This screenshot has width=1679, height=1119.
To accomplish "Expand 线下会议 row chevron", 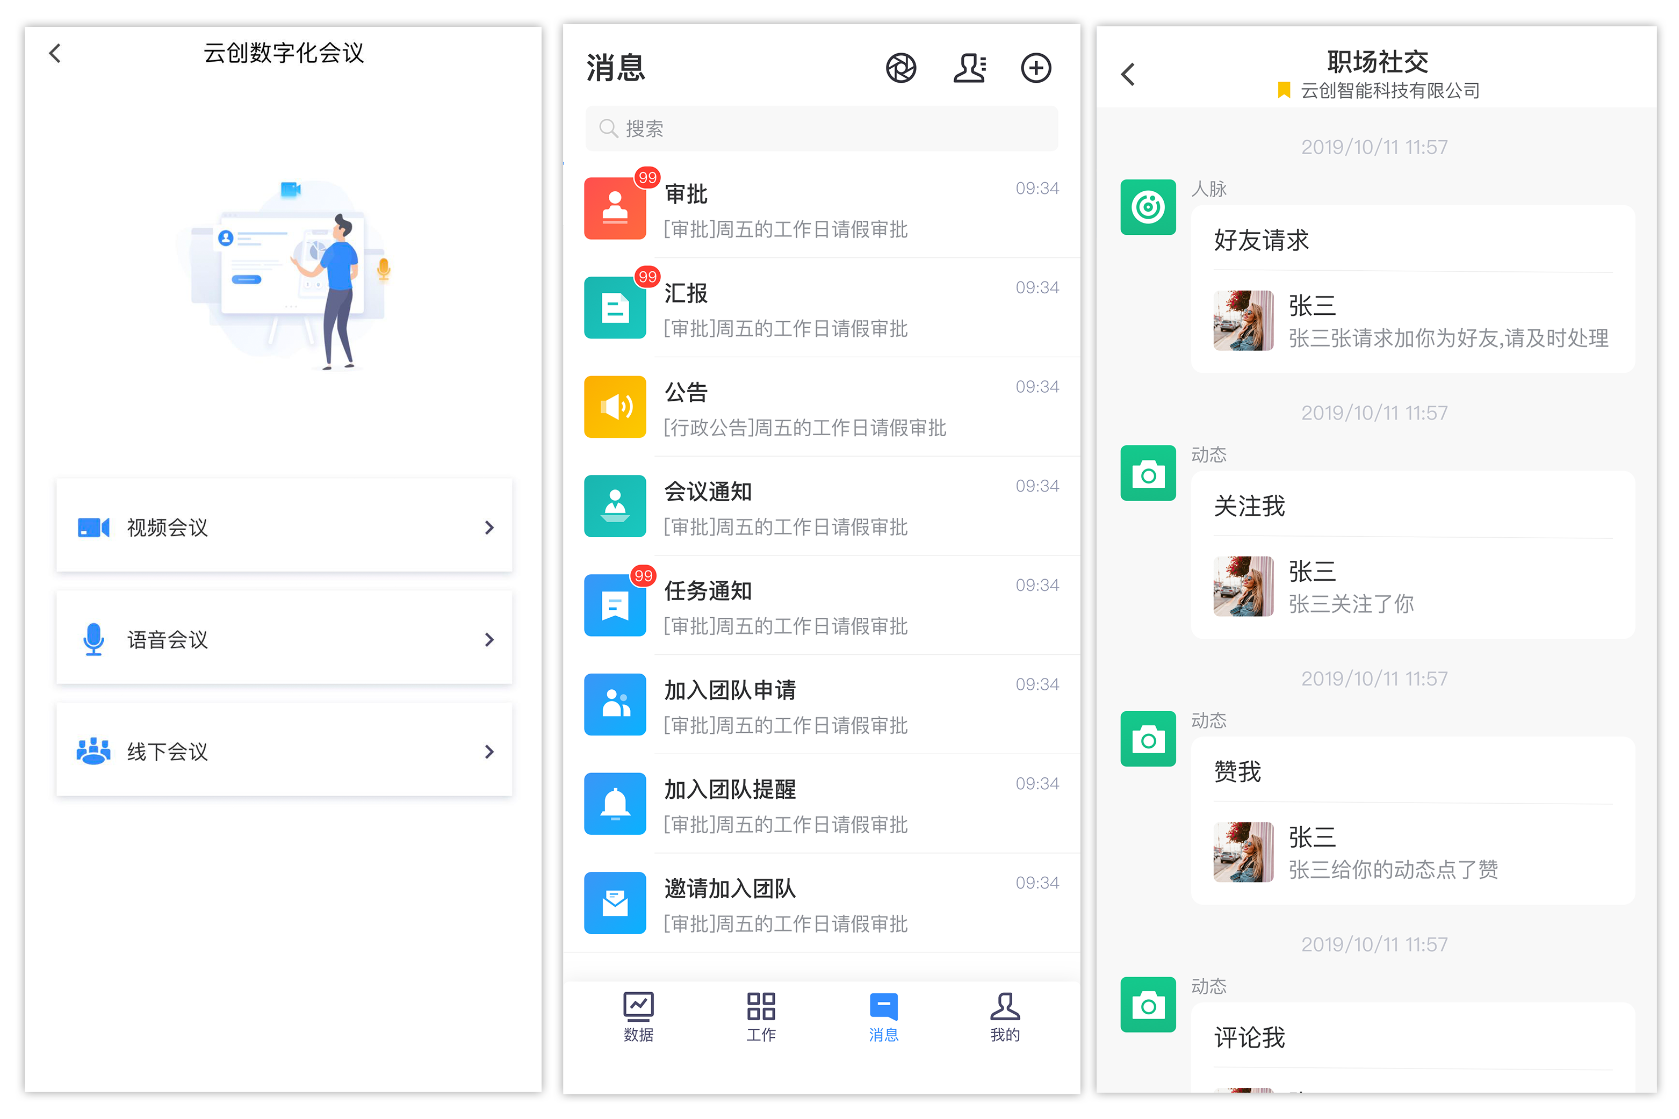I will tap(489, 752).
